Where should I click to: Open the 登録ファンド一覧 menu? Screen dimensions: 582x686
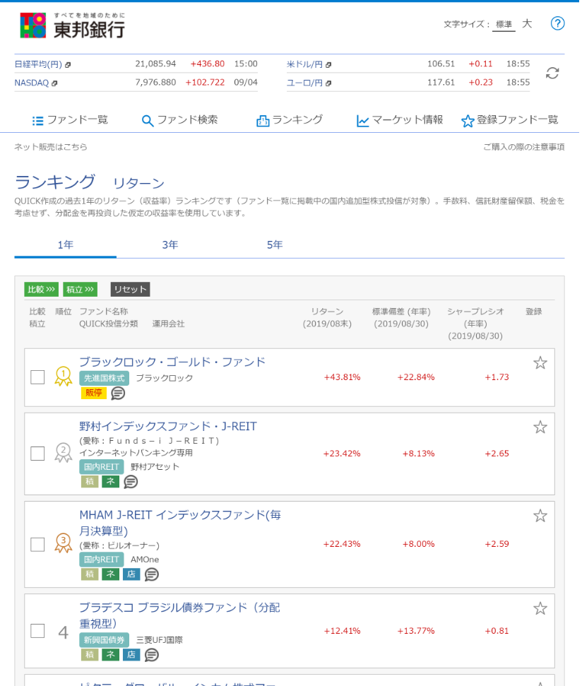(510, 120)
